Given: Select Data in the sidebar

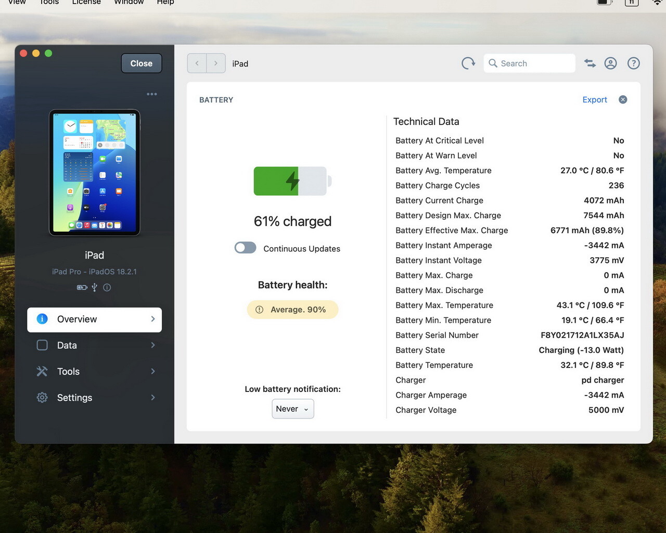Looking at the screenshot, I should [x=94, y=345].
